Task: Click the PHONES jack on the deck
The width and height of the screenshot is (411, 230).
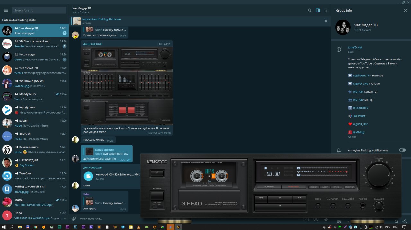Action: click(363, 206)
